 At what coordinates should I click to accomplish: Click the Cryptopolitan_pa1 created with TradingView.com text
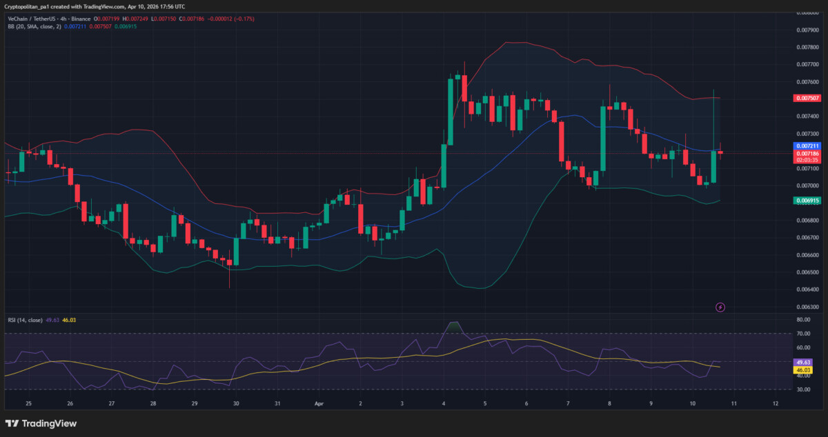(x=94, y=6)
